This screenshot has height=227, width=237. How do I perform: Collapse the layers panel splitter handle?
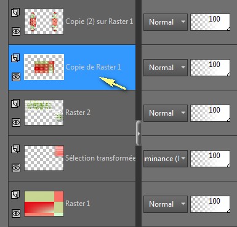[x=139, y=133]
